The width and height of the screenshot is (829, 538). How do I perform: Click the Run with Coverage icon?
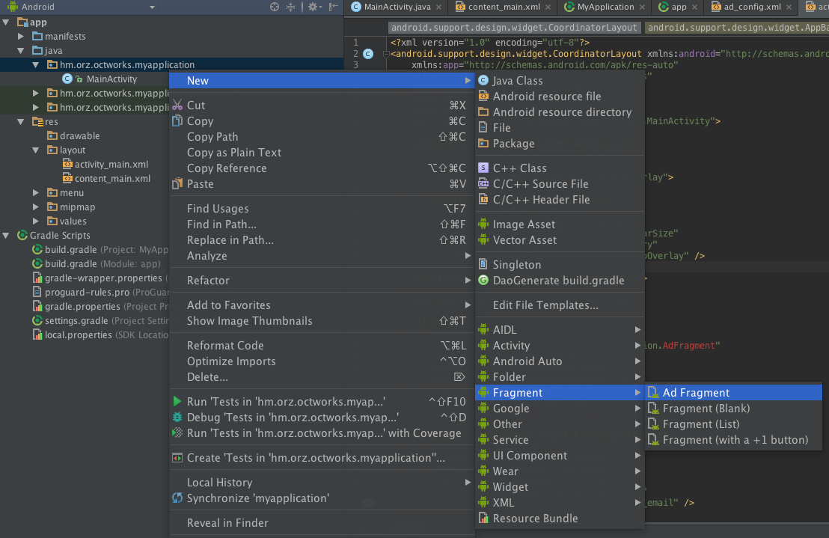(177, 432)
